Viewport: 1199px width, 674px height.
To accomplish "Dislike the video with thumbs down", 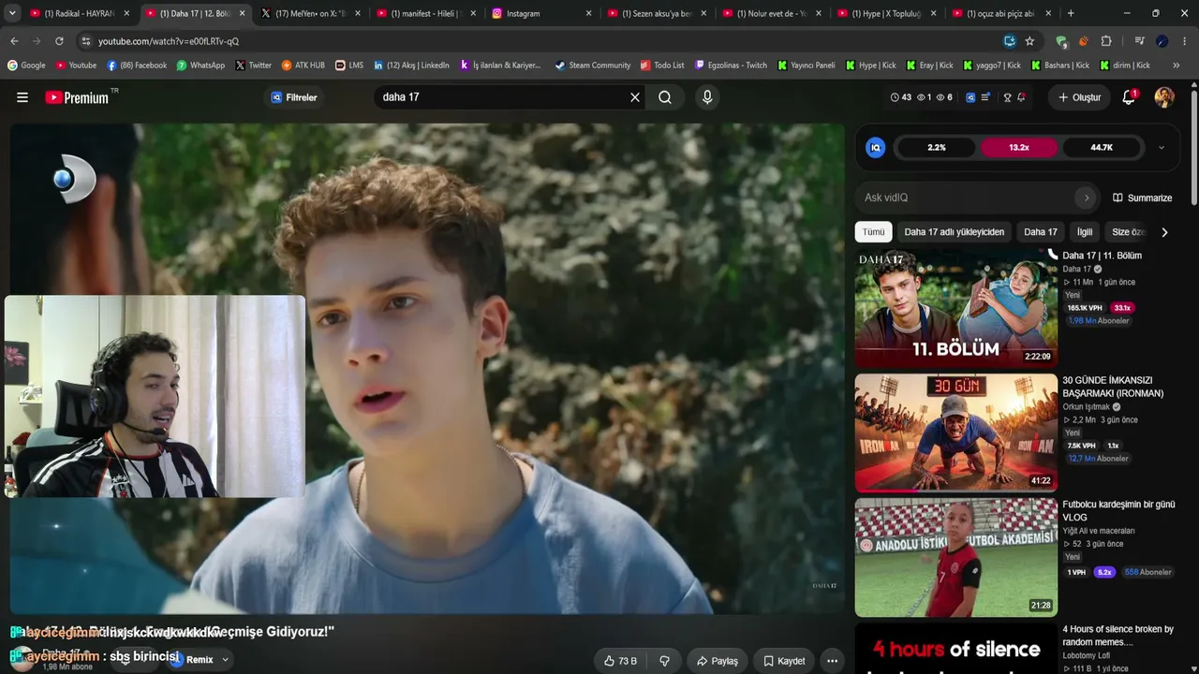I will pyautogui.click(x=664, y=661).
